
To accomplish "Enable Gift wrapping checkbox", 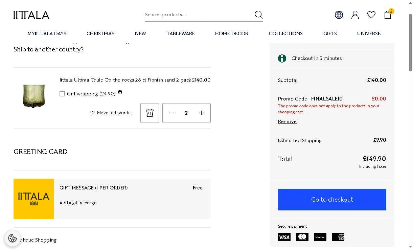I will click(x=62, y=94).
